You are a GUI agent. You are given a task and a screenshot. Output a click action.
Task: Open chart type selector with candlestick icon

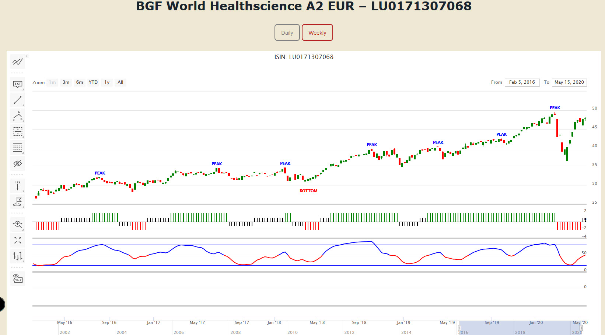pos(18,256)
